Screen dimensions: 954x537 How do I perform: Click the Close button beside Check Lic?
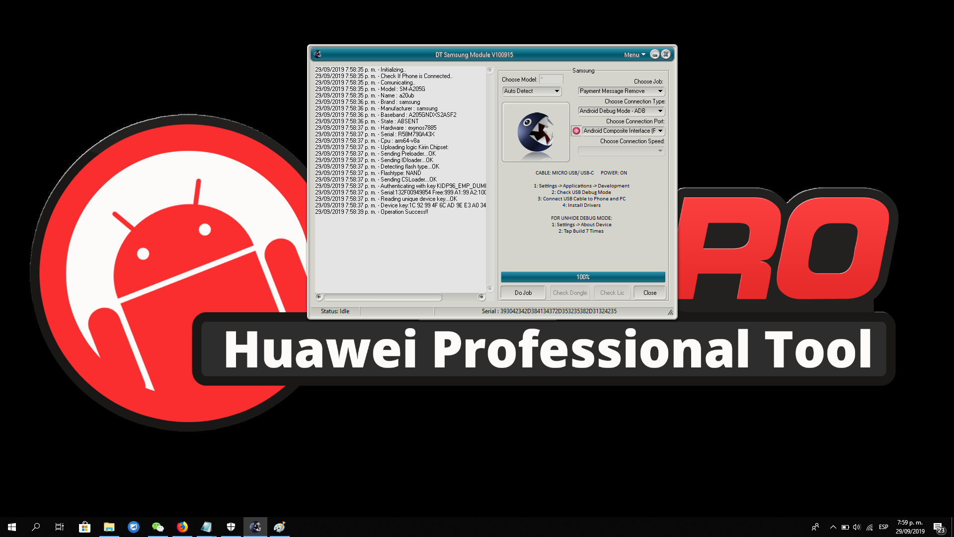650,293
